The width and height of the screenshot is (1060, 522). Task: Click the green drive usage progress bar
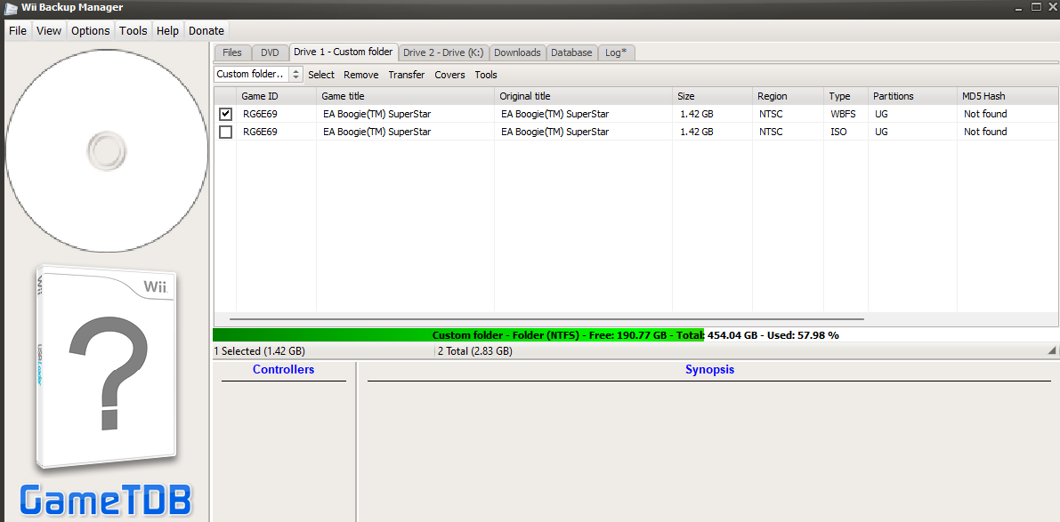457,335
